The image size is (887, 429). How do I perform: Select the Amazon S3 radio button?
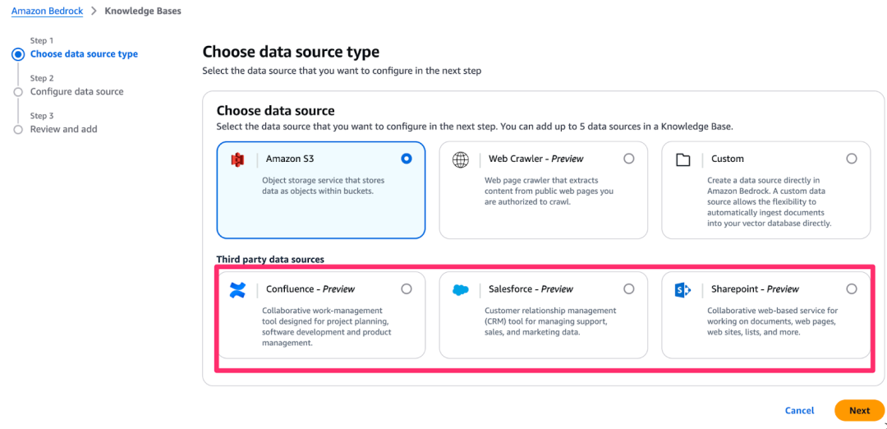click(406, 159)
